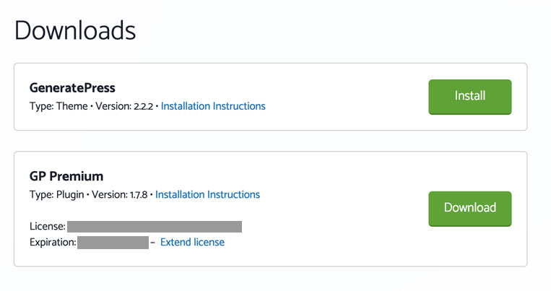Click the "Type: Theme" text
The height and width of the screenshot is (291, 551).
coord(56,106)
